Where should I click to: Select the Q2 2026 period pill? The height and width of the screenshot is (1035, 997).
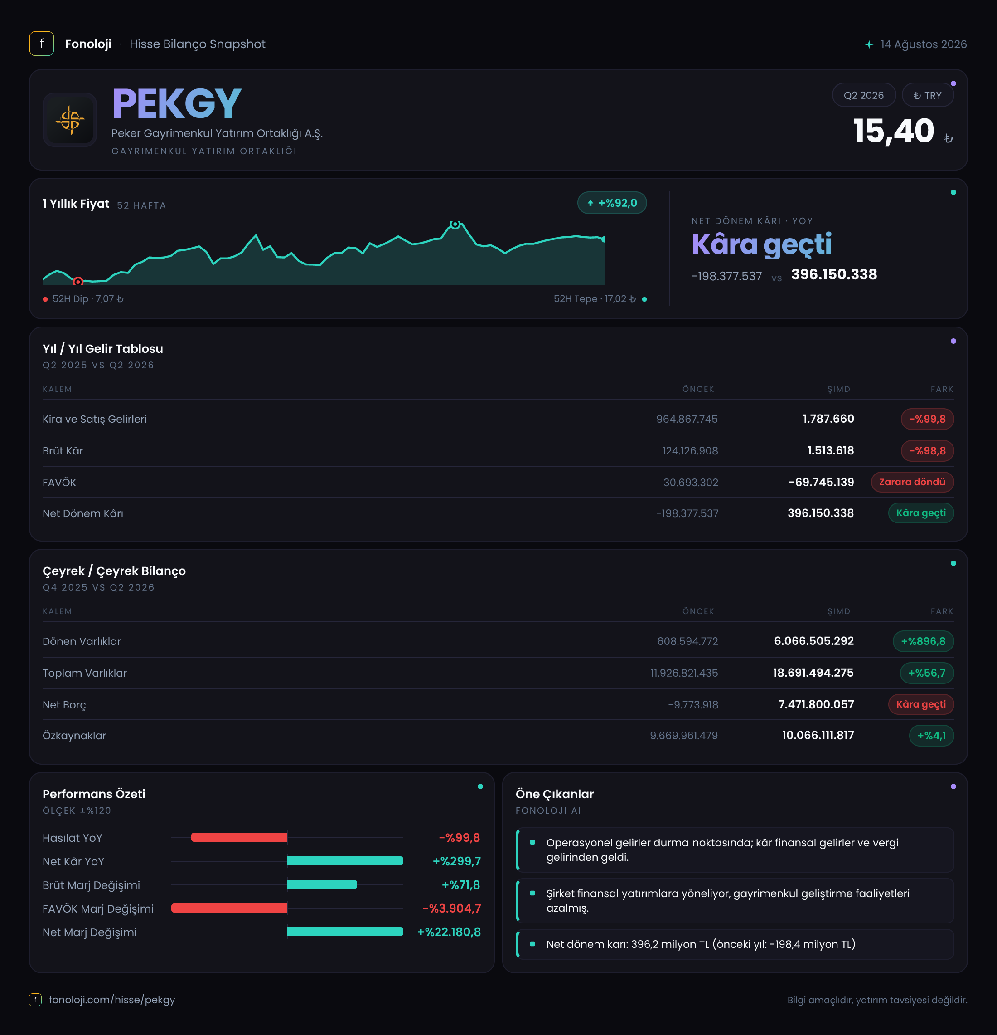[x=864, y=96]
